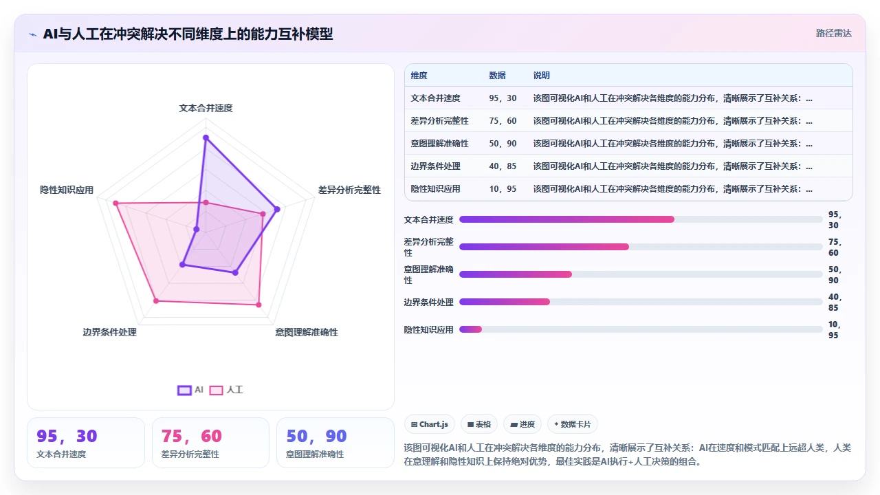Click the 50，90 stat card for 意图理解准确性
Screen dimensions: 880x495
[335, 443]
